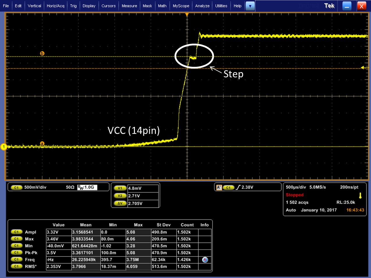Click the orange trigger position marker at top
The height and width of the screenshot is (278, 371).
pos(187,15)
